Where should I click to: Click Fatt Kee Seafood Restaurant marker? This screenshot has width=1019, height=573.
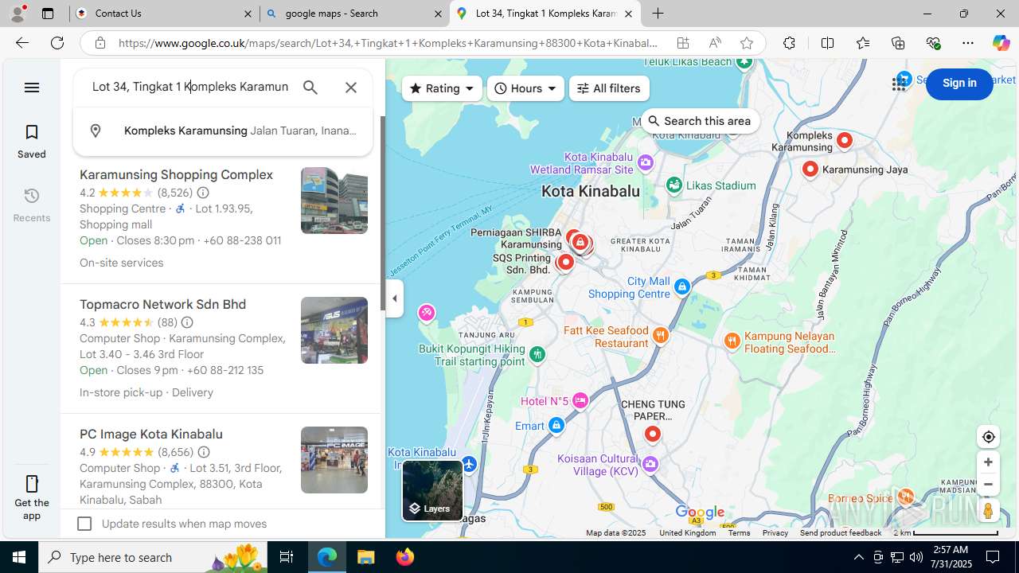click(660, 335)
